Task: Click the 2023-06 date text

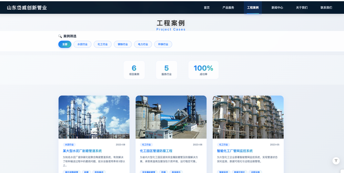Action: tap(197, 145)
